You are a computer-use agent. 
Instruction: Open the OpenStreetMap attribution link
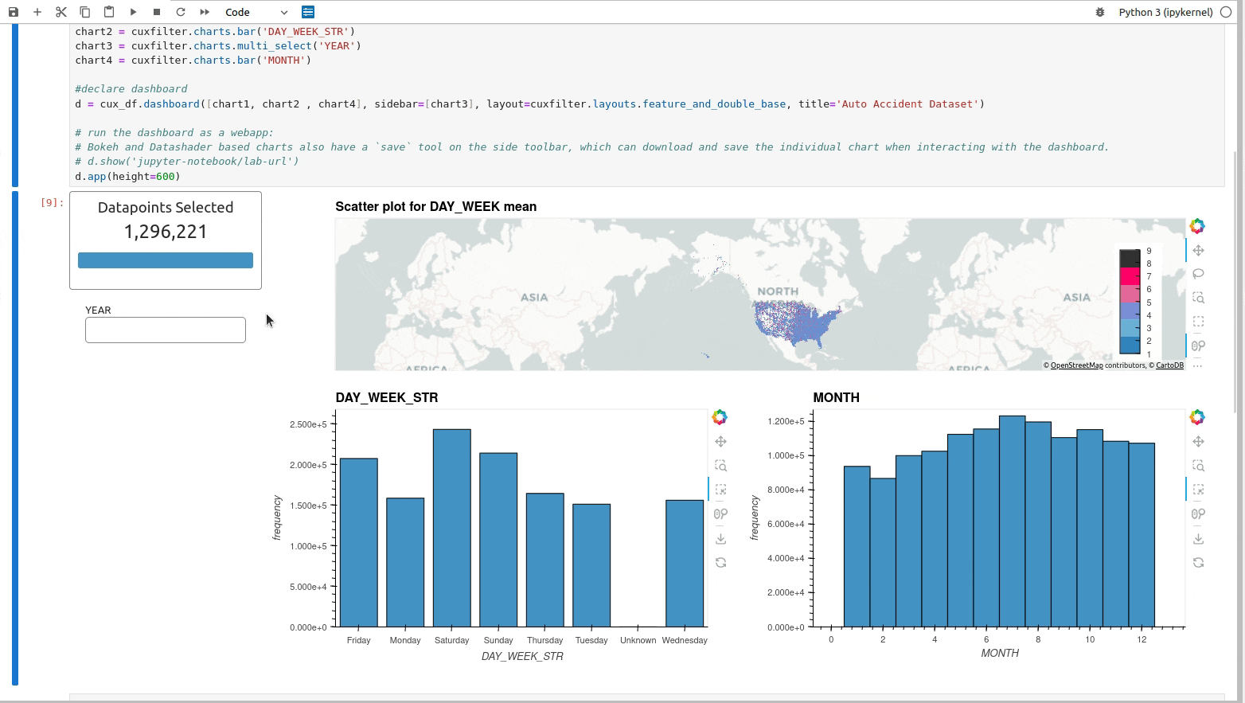(1076, 365)
